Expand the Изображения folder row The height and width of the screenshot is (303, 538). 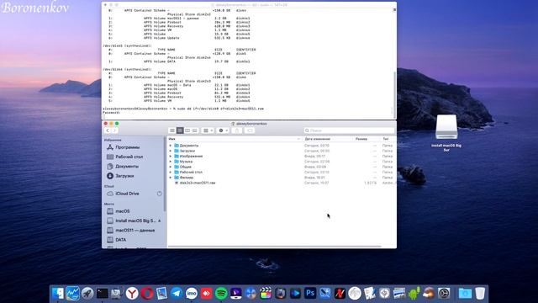click(171, 157)
